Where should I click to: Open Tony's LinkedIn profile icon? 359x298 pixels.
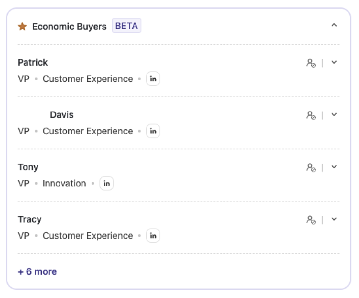[106, 184]
